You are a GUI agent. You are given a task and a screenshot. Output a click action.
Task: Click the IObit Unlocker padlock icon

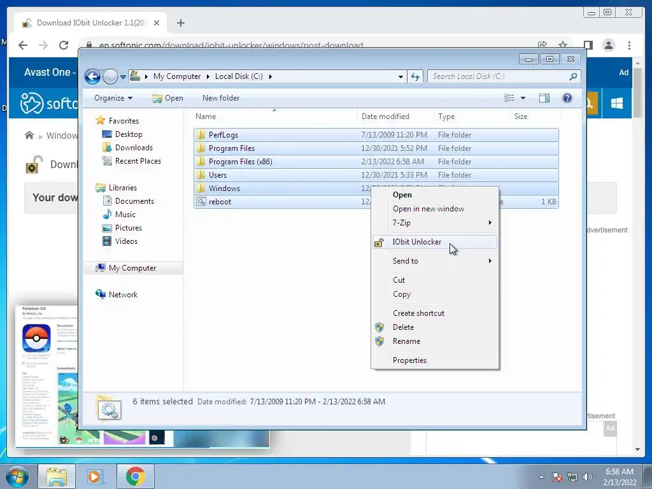[x=379, y=242]
